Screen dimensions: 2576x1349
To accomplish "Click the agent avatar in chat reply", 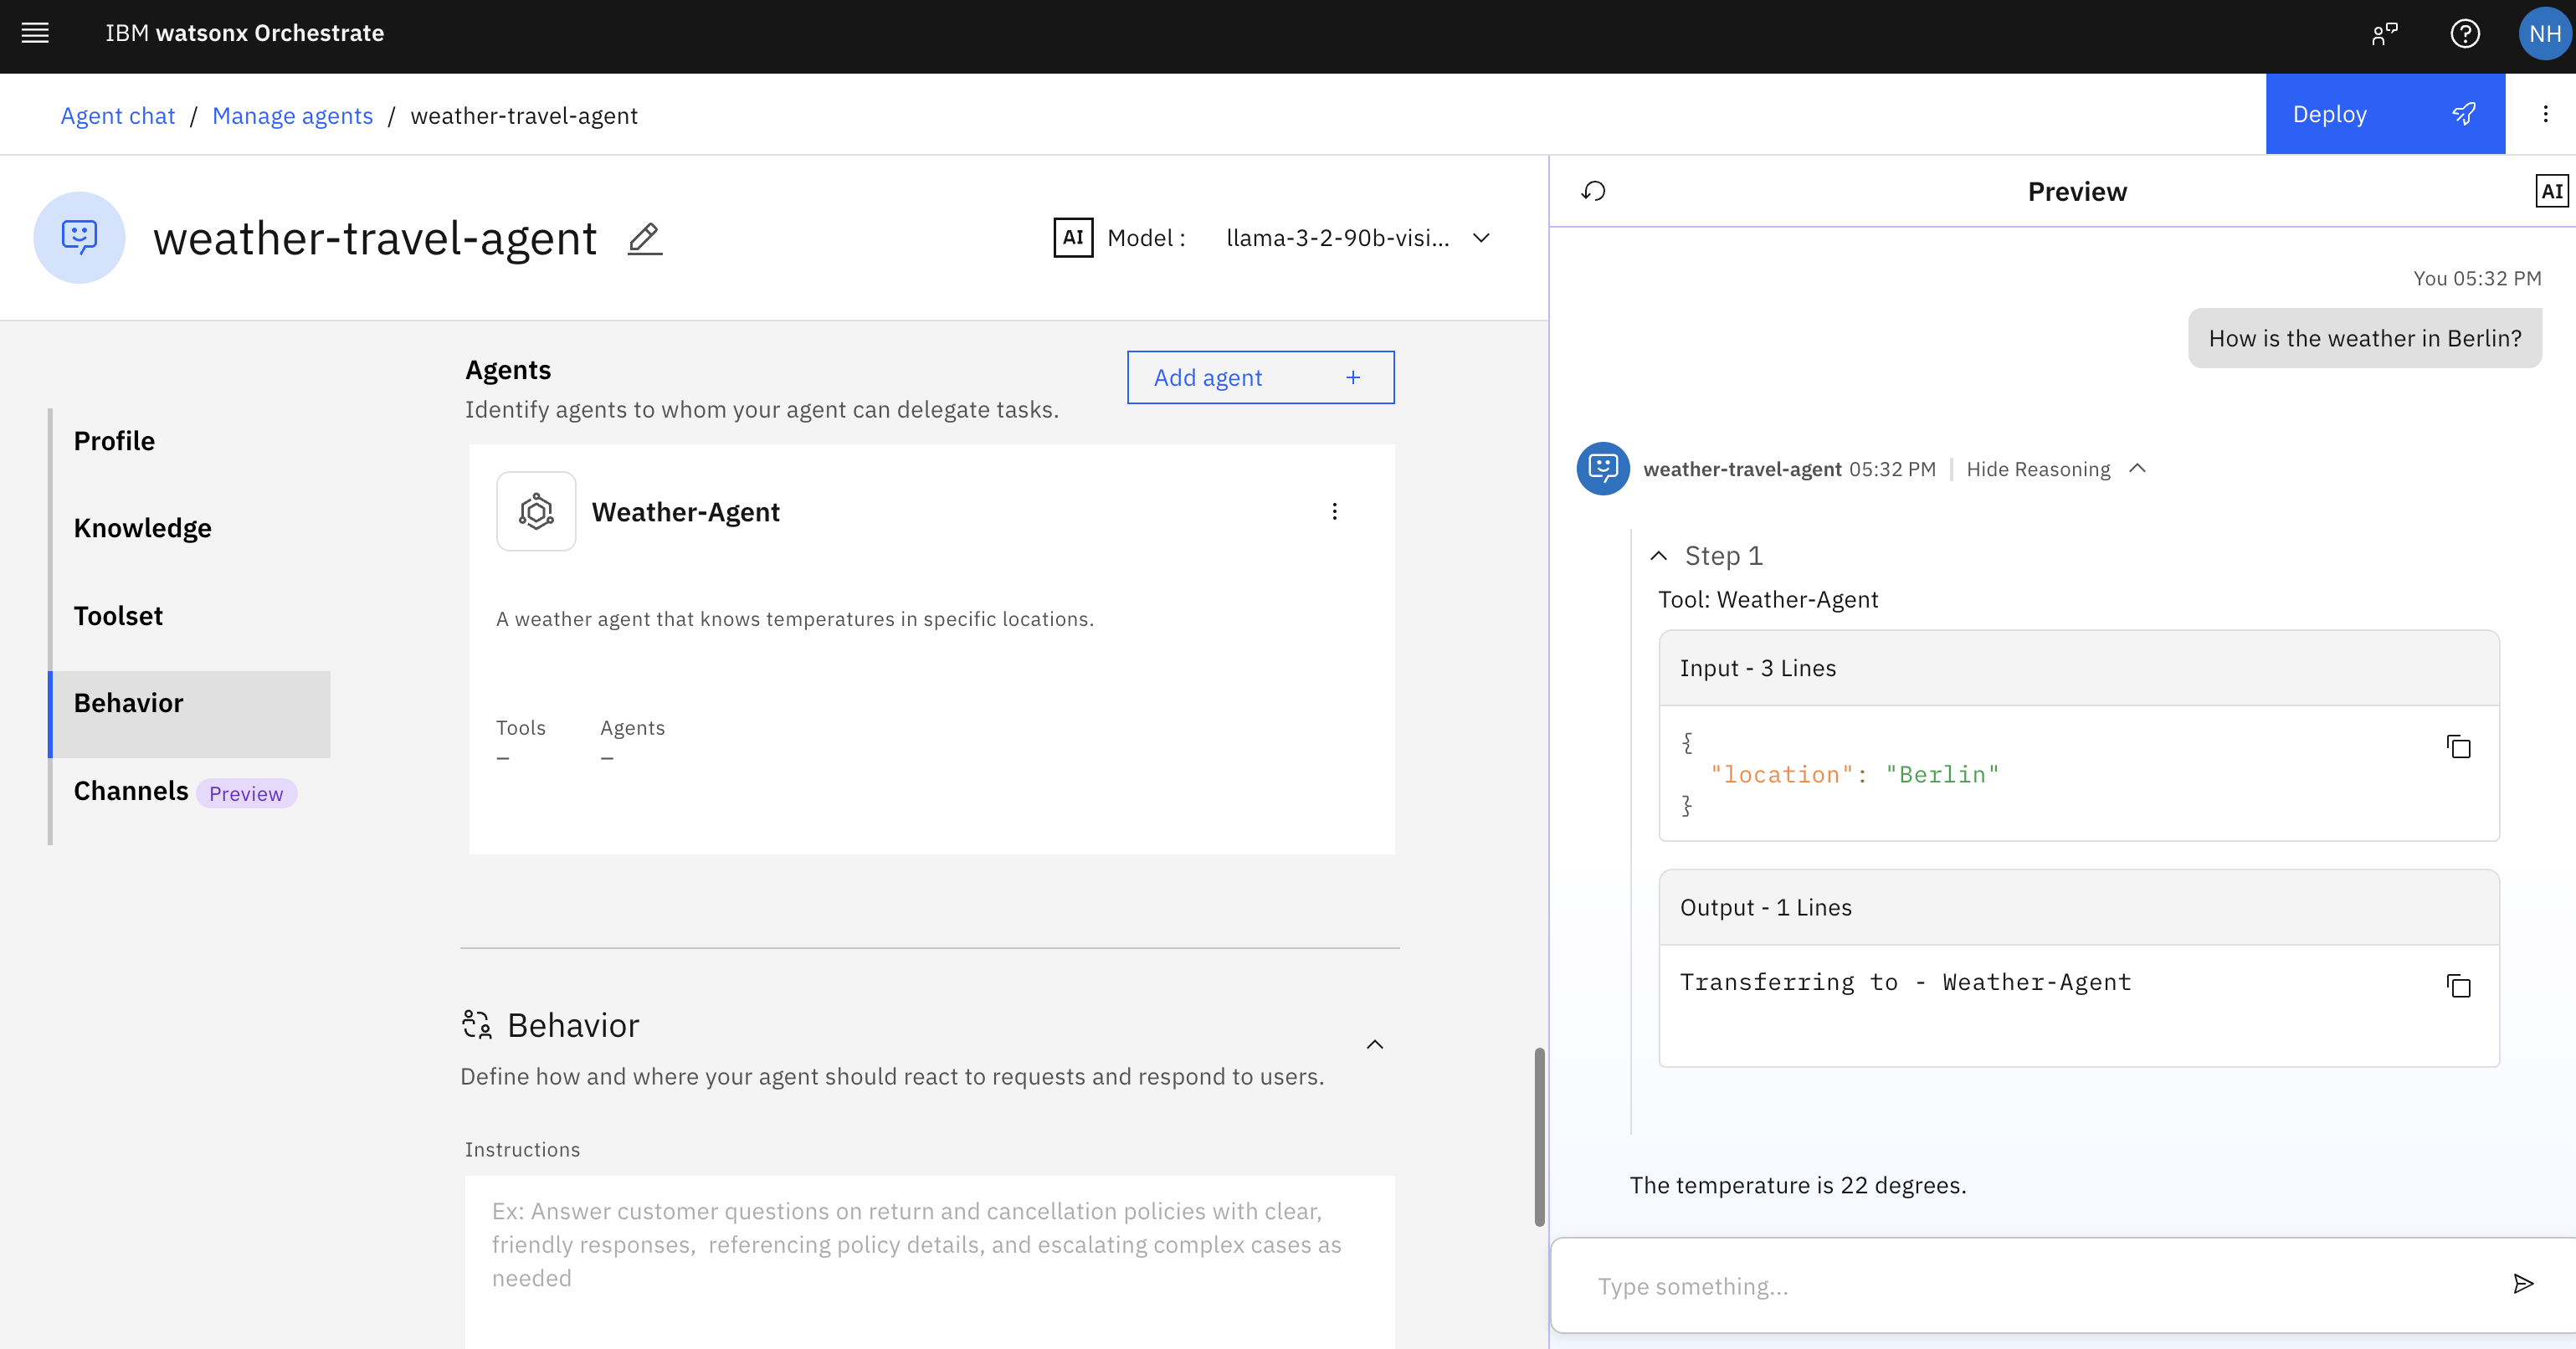I will [1603, 468].
